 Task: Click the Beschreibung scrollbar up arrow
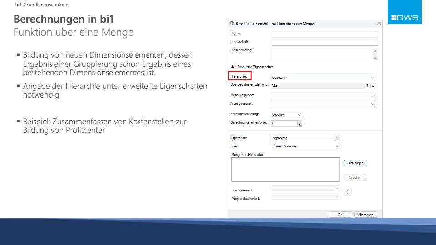click(x=375, y=51)
